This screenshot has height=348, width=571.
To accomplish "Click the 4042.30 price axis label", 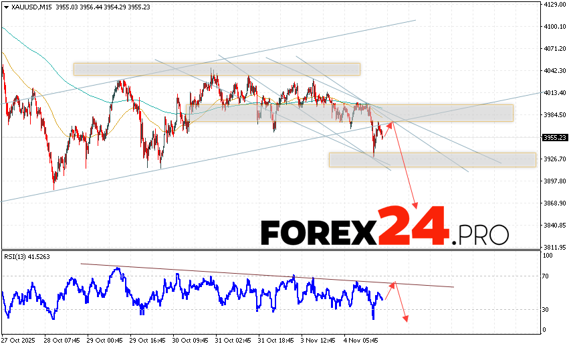I will tap(555, 71).
